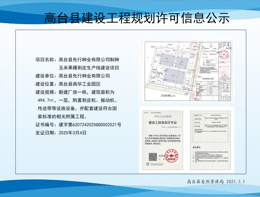Open the site plan drawing thumbnail
This screenshot has width=260, height=197.
coord(186,71)
